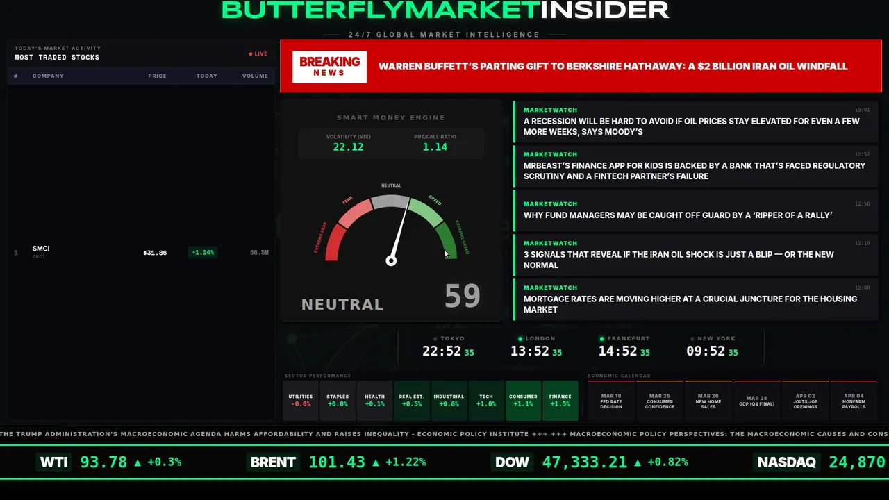Click the NASDAQ ticker label

tap(787, 462)
